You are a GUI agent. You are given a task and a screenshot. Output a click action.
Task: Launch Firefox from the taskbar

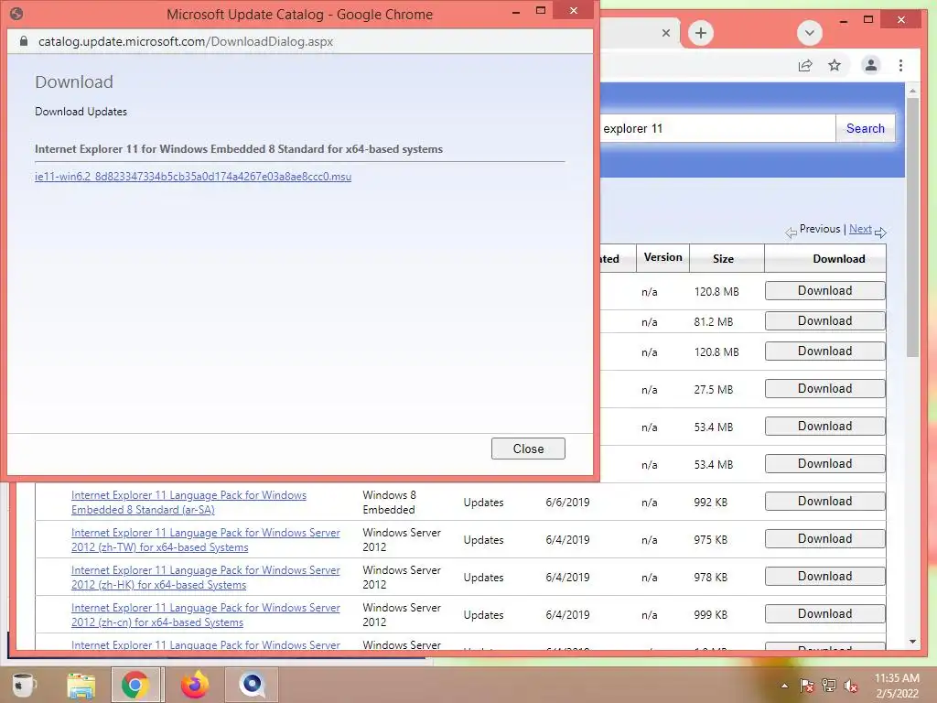point(195,685)
